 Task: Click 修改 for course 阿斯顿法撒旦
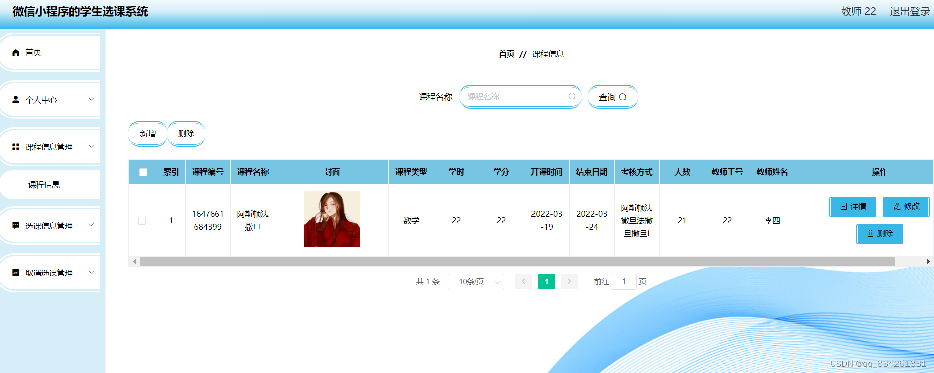pyautogui.click(x=906, y=207)
